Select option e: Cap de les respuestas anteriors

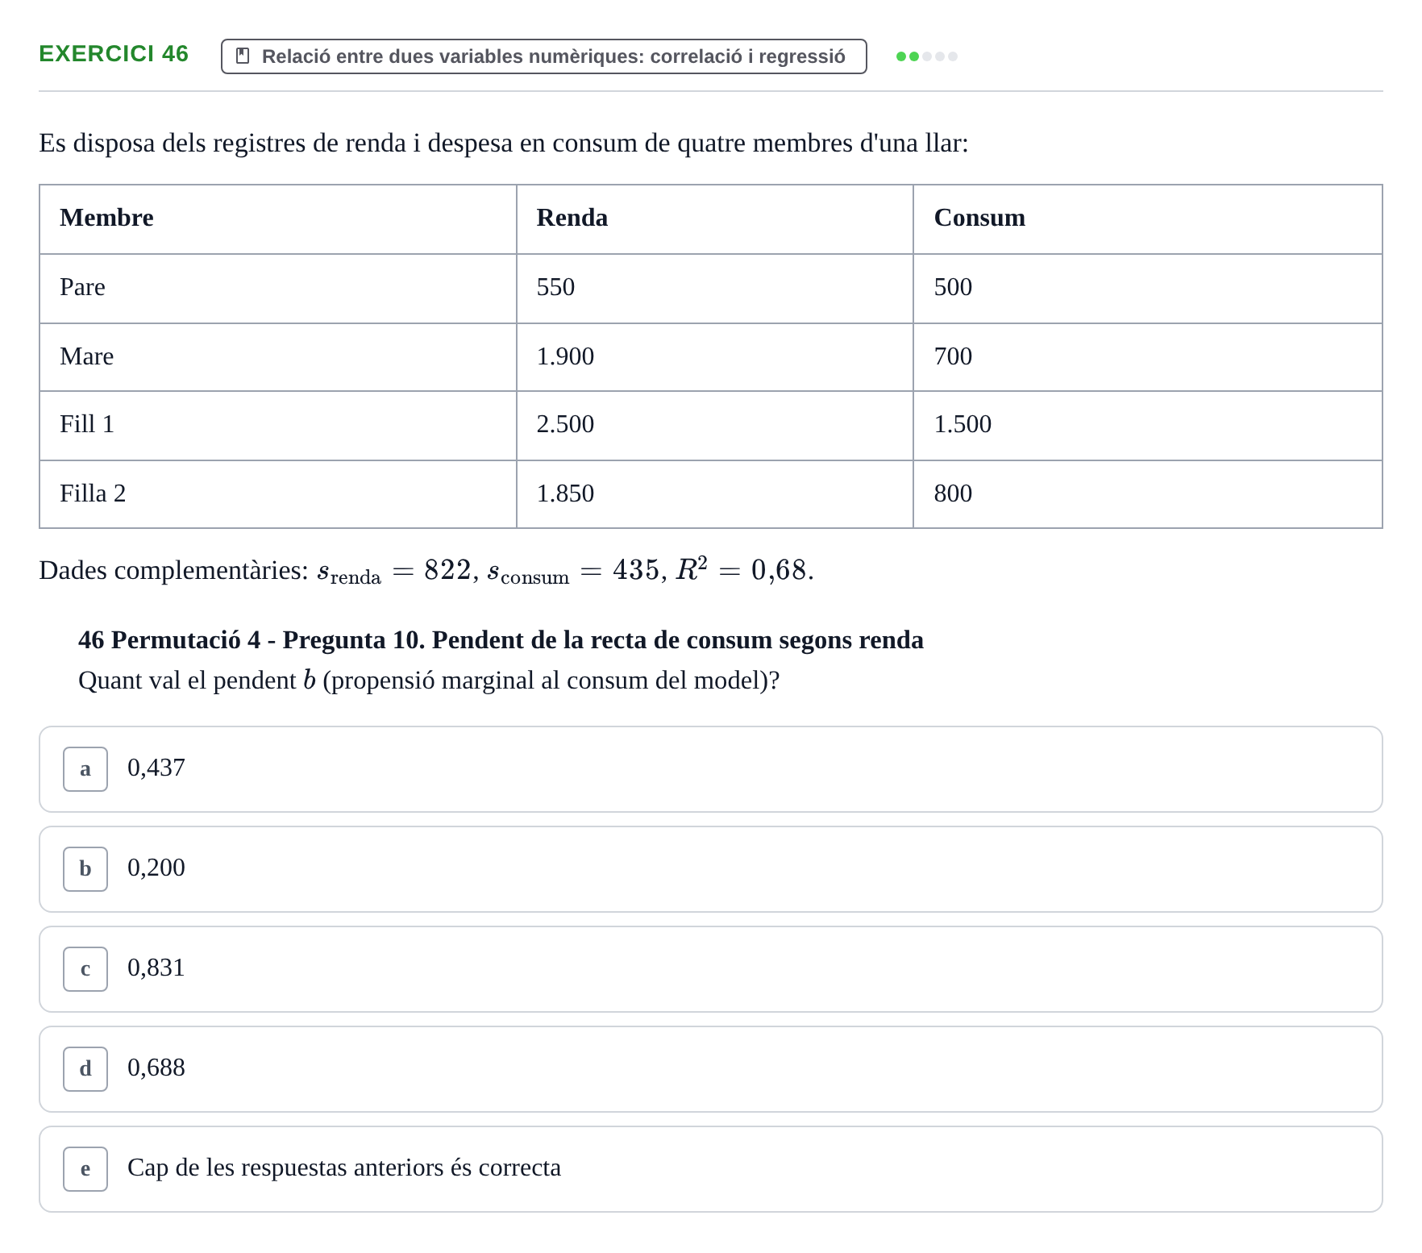point(711,1169)
